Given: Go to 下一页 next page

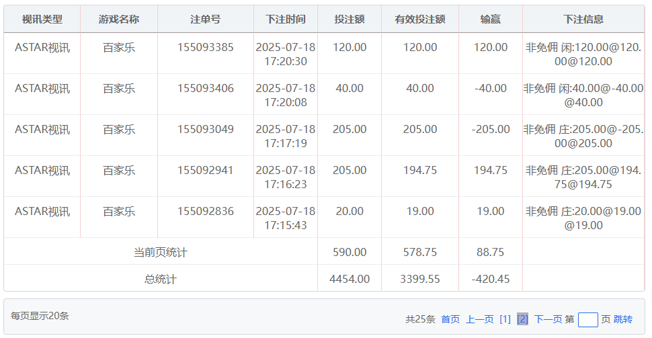Looking at the screenshot, I should pyautogui.click(x=548, y=319).
